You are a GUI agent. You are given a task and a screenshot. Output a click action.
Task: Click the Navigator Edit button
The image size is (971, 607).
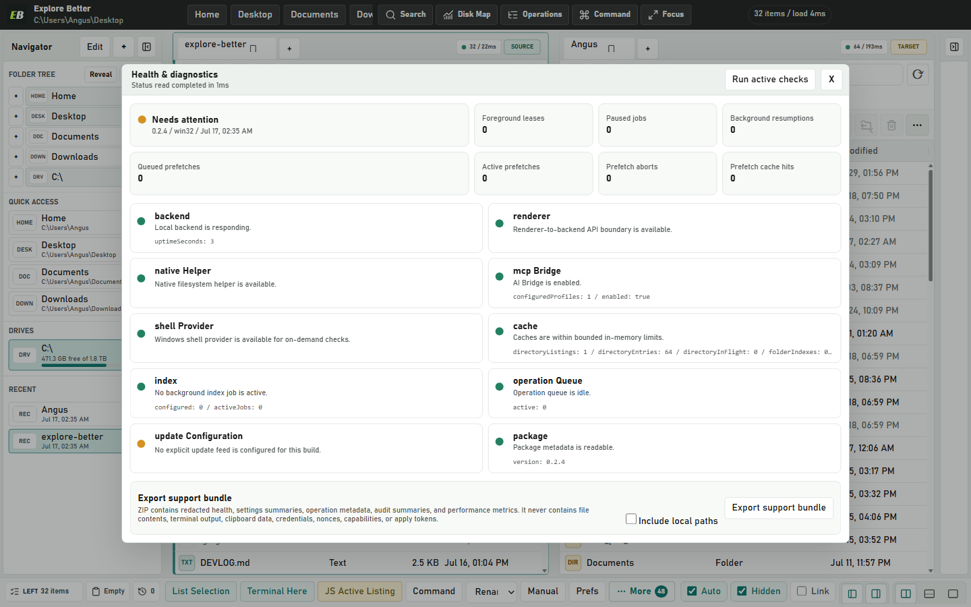(95, 47)
